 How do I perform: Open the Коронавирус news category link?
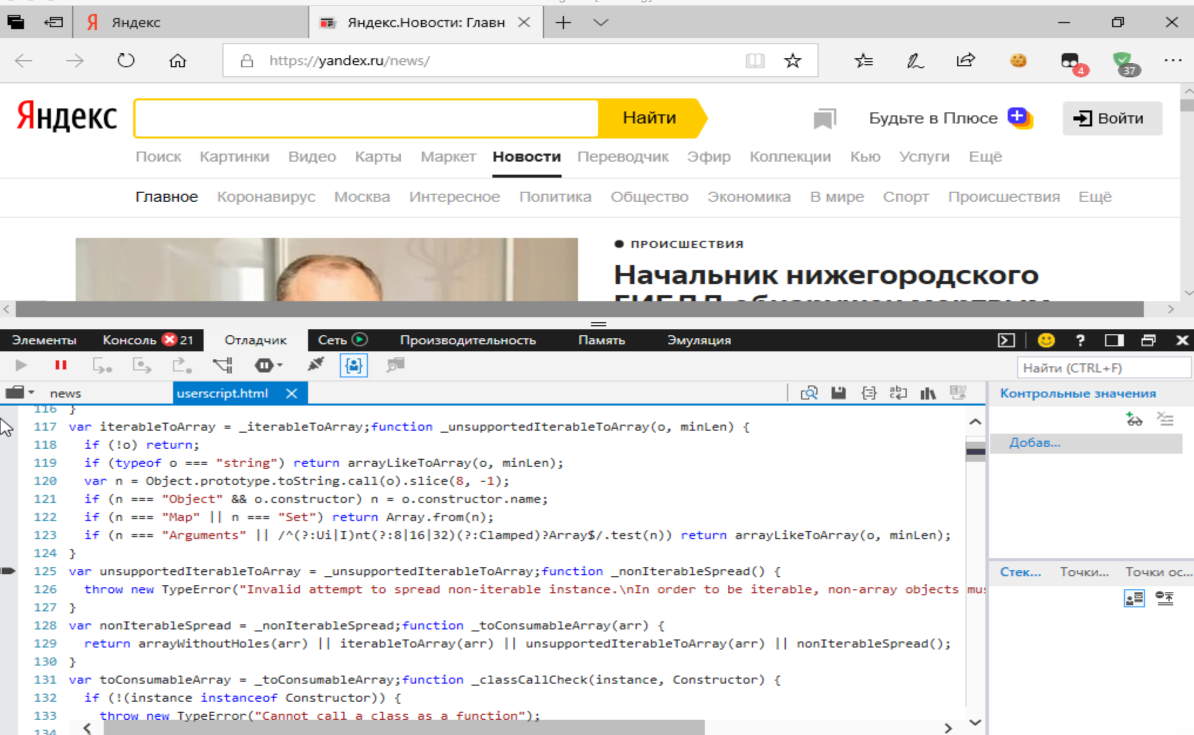point(266,196)
